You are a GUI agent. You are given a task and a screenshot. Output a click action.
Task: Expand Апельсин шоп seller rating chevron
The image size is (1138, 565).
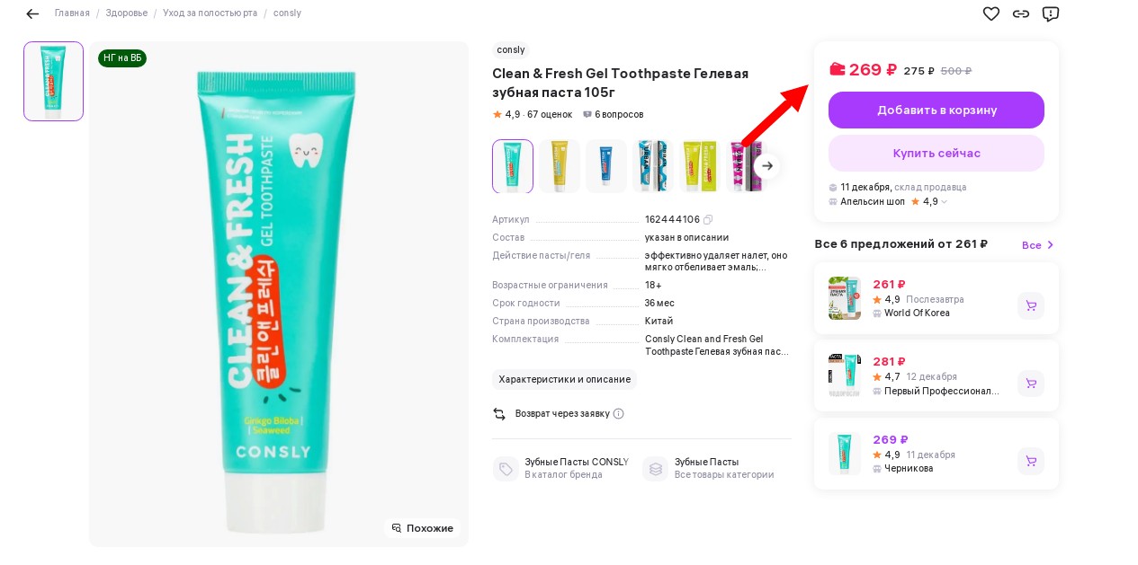click(x=944, y=202)
